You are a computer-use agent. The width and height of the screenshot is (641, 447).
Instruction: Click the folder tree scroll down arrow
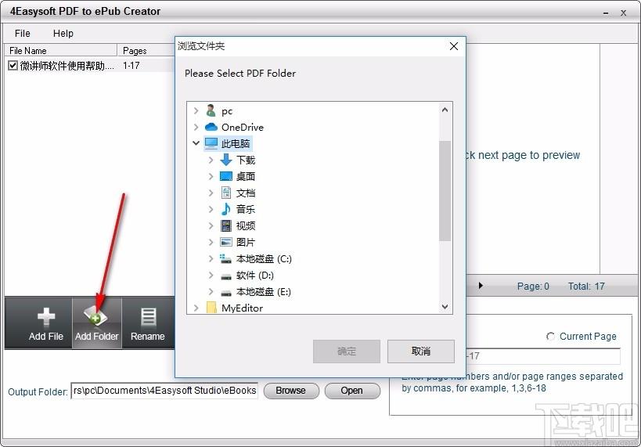(x=445, y=306)
